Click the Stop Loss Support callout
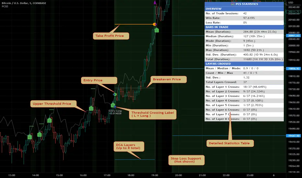This screenshot has height=178, width=302. click(x=186, y=160)
